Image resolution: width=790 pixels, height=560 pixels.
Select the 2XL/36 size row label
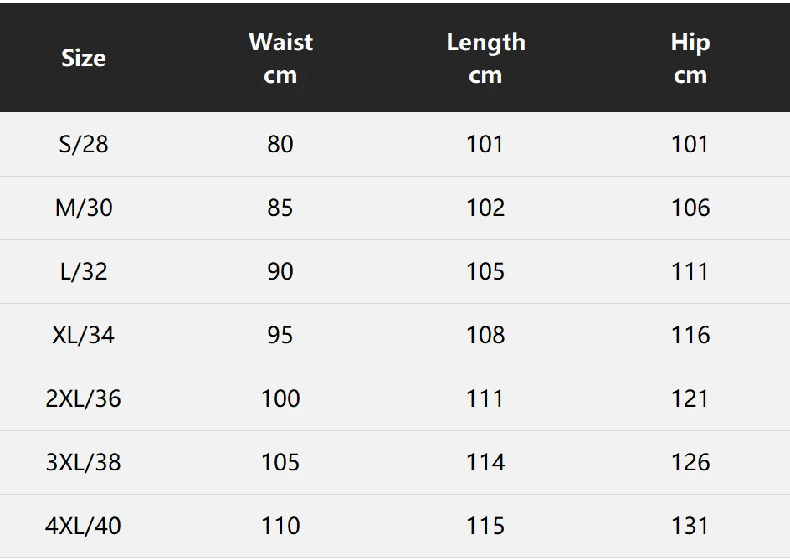click(83, 398)
